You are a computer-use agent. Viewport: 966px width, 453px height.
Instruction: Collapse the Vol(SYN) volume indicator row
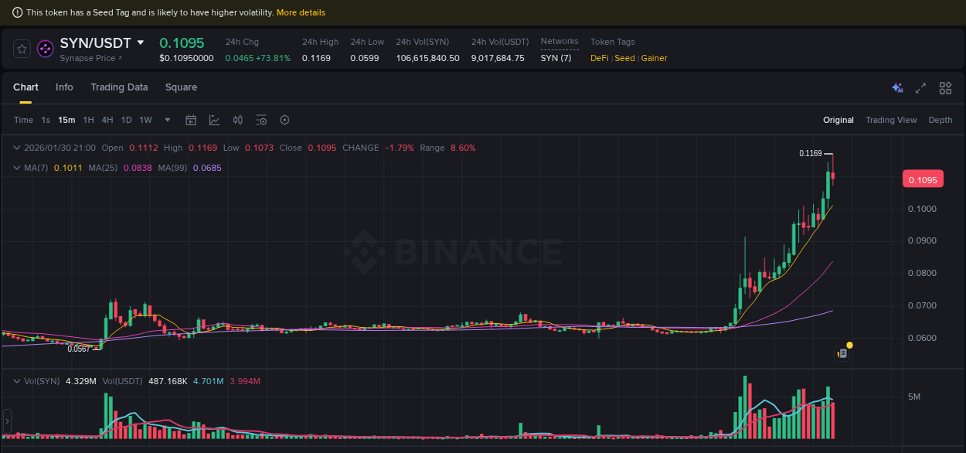[15, 380]
